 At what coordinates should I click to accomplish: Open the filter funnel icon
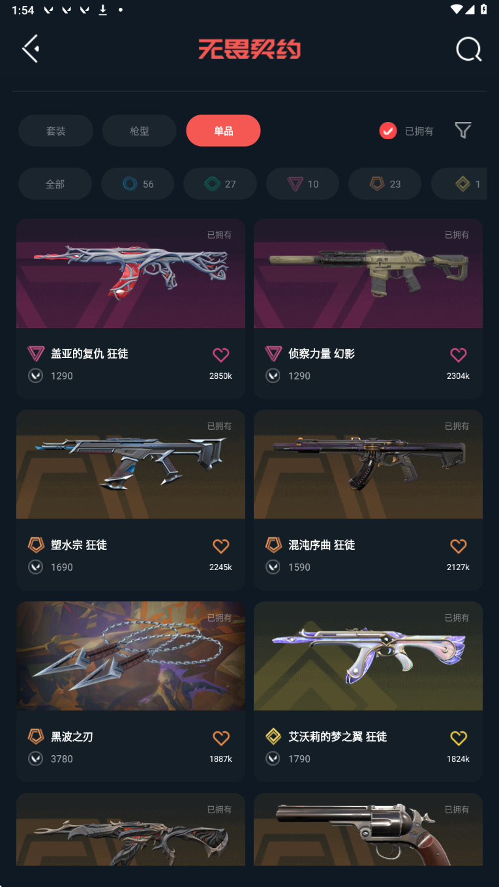[462, 130]
